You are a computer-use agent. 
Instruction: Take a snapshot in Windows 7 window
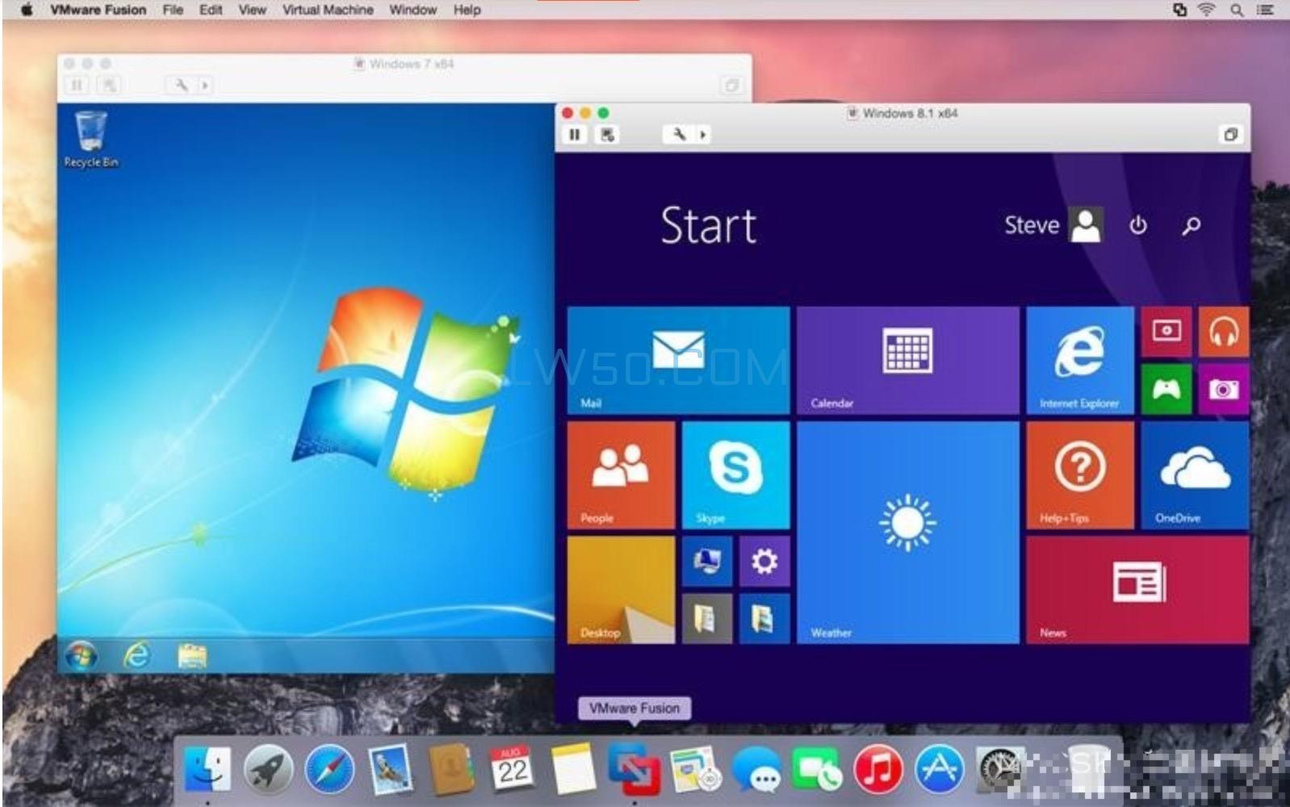pyautogui.click(x=109, y=85)
